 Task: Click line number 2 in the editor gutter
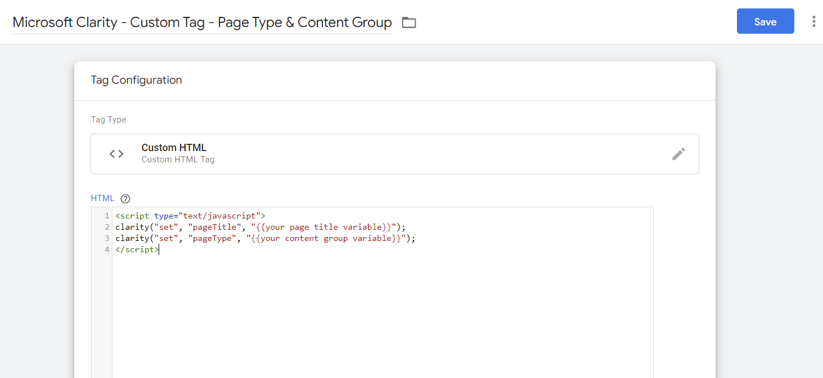tap(106, 227)
